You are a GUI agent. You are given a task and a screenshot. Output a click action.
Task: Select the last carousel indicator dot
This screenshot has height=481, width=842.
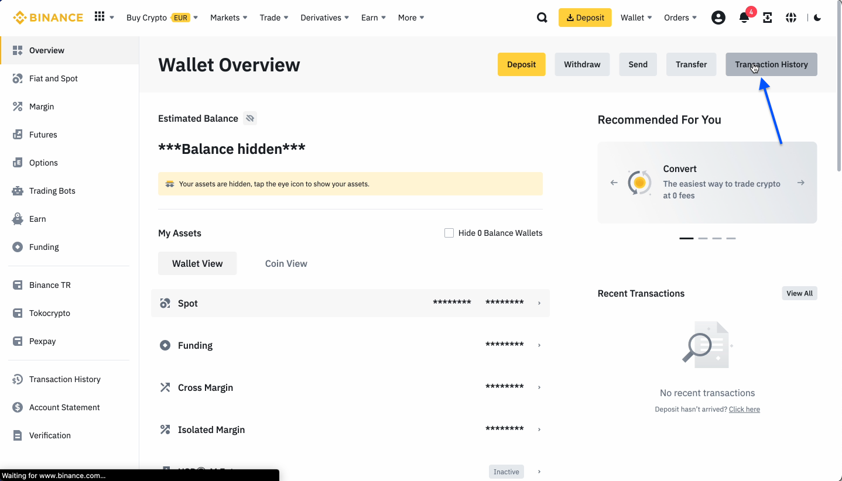(731, 238)
